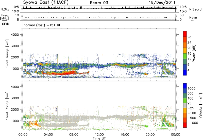Click the 'Velocity [m s-1]' colorbar label
The image size is (203, 140).
tap(200, 105)
